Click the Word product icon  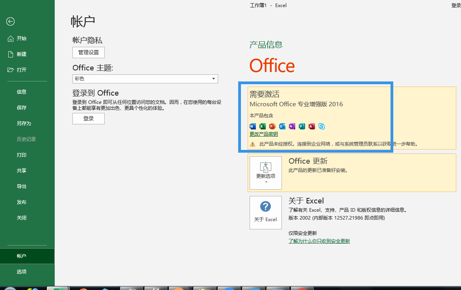253,126
